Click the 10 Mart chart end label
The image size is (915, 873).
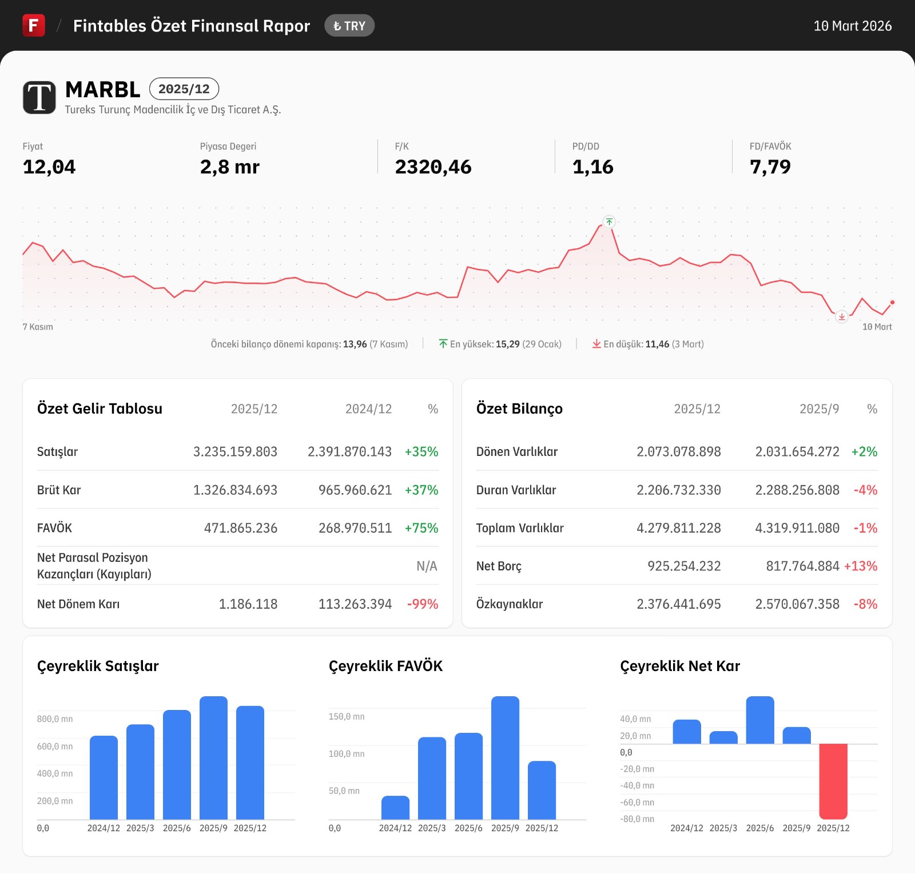pos(877,327)
